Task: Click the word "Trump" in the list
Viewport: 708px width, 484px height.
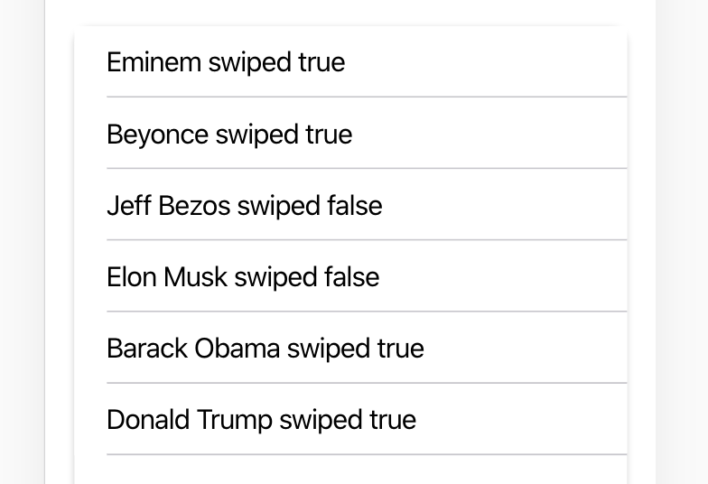Action: click(x=235, y=421)
